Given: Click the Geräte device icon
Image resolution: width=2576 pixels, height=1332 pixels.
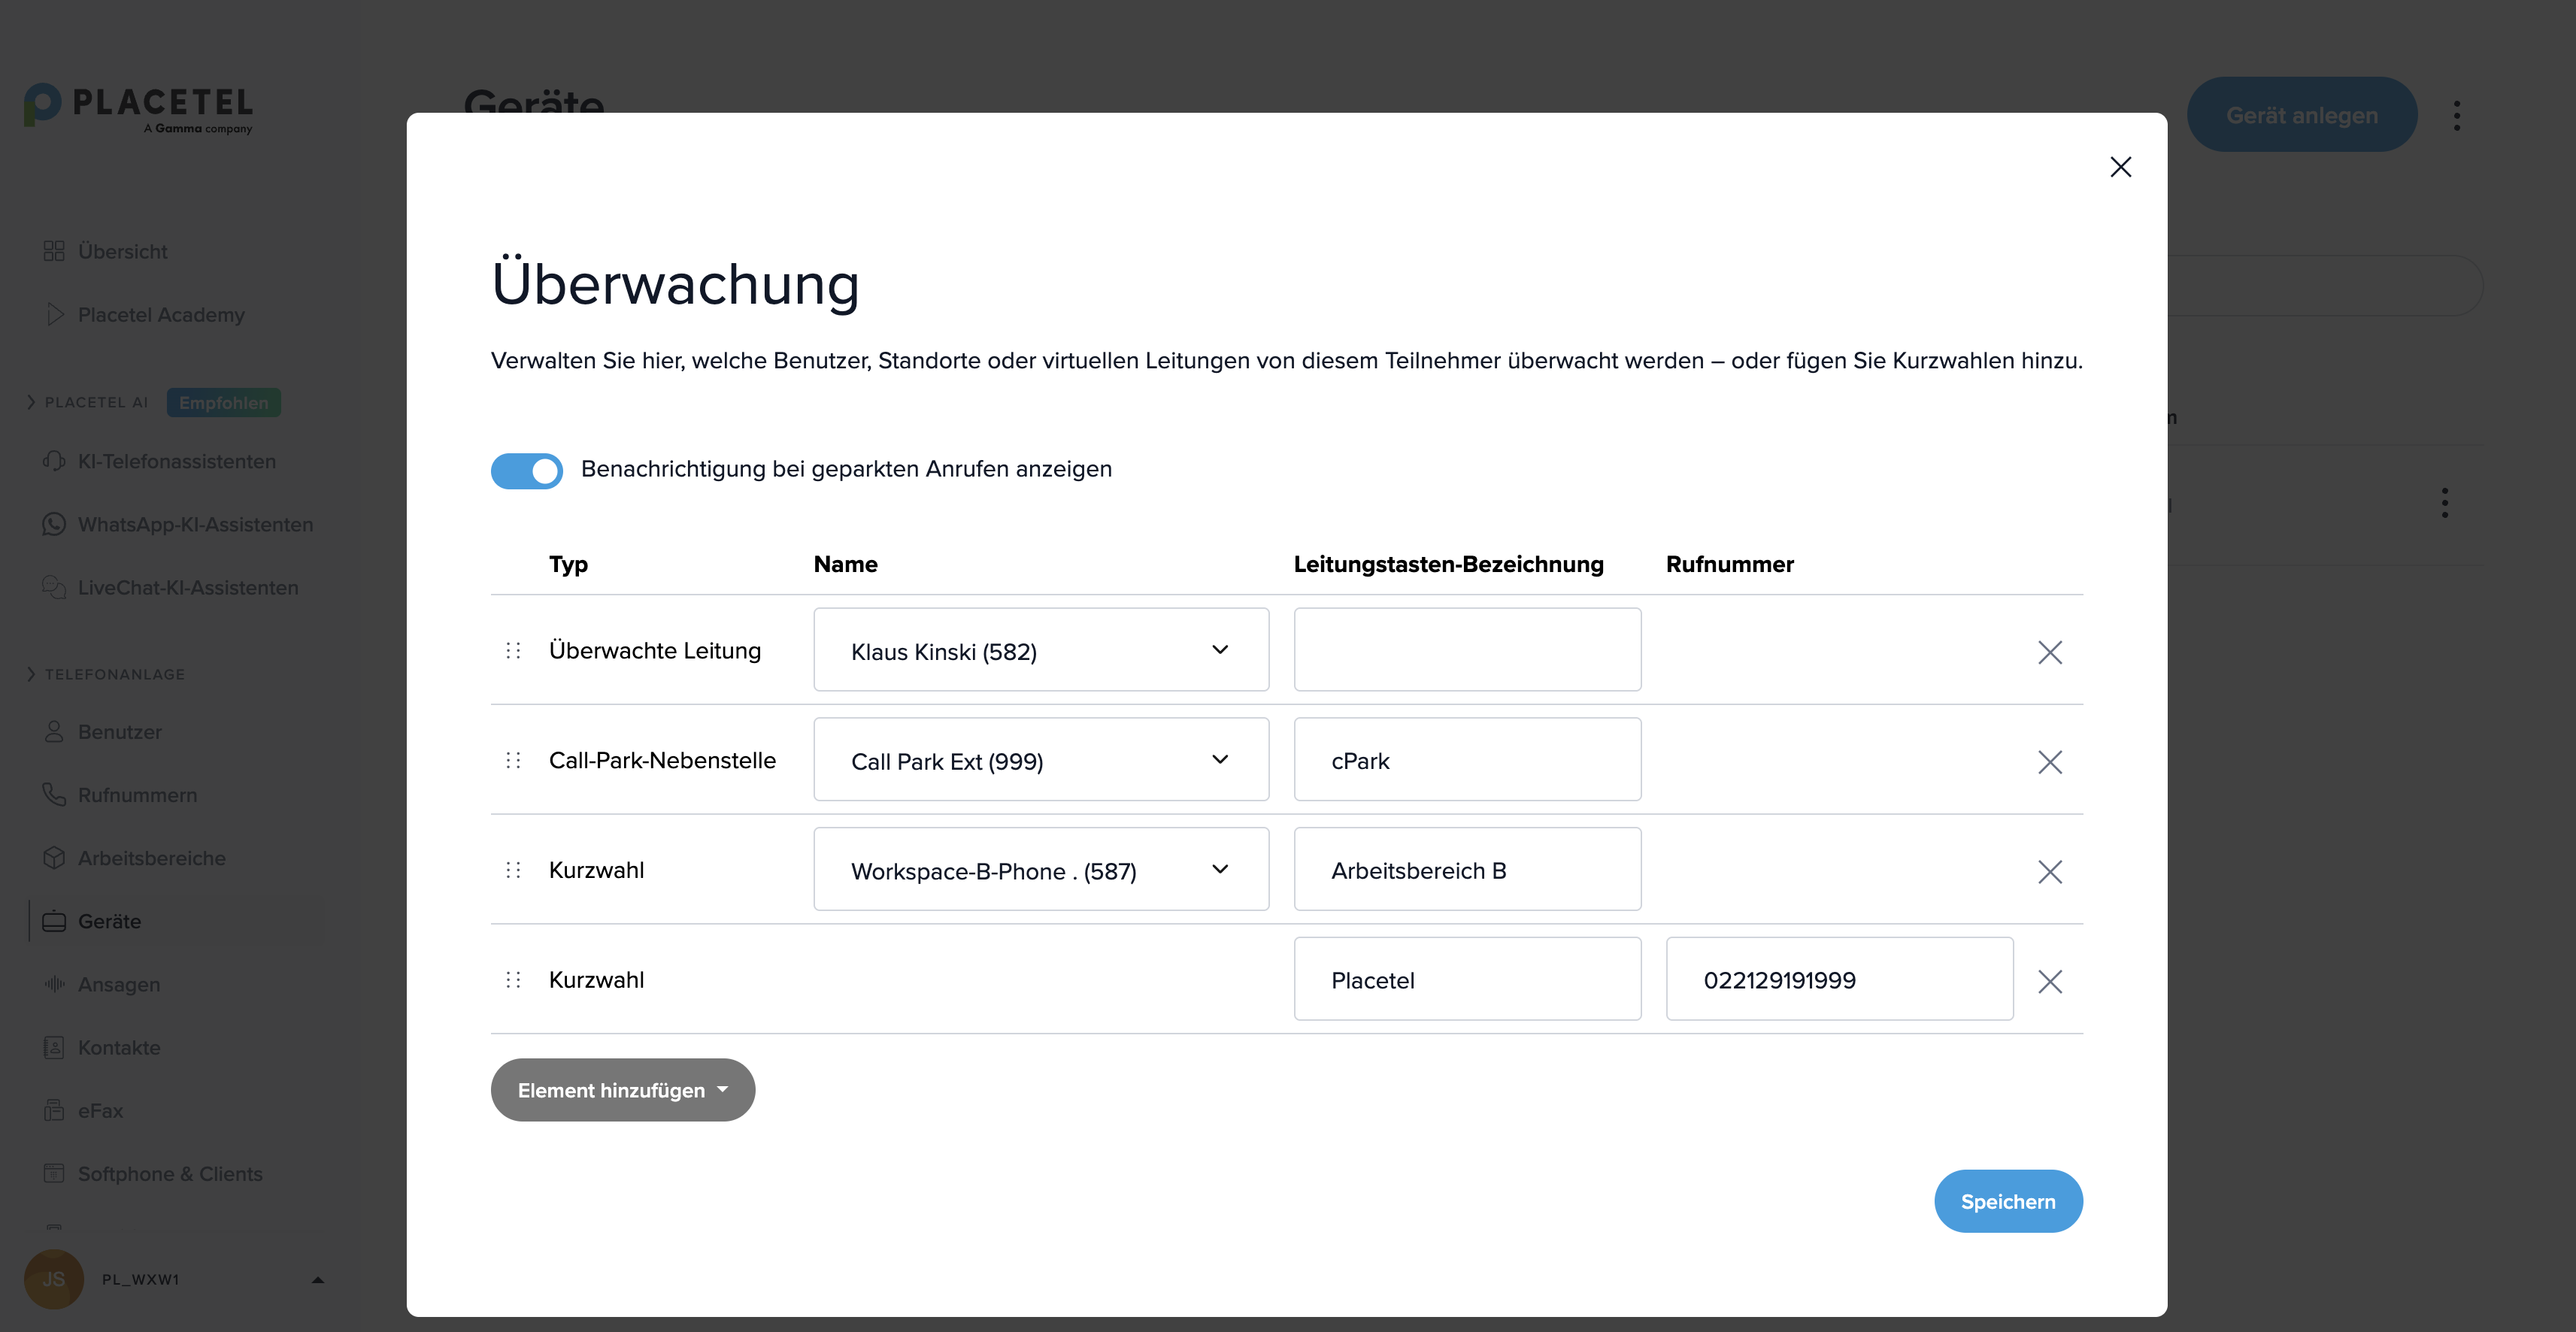Looking at the screenshot, I should pyautogui.click(x=54, y=921).
